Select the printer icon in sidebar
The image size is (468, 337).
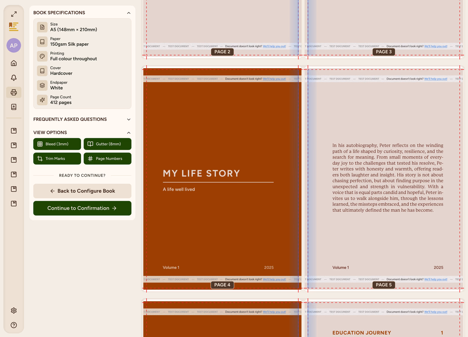click(14, 92)
